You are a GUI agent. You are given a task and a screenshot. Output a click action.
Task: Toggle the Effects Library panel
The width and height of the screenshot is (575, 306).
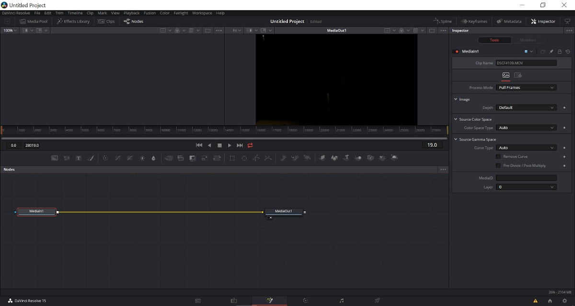click(73, 21)
